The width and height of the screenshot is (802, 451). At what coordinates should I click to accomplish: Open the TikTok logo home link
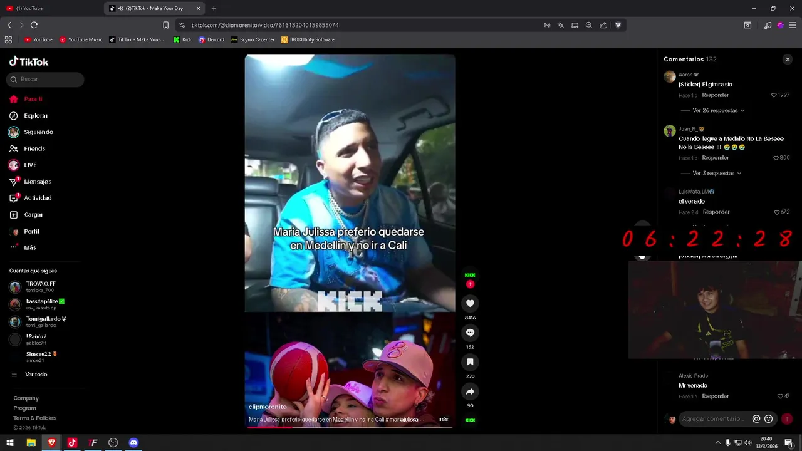29,61
